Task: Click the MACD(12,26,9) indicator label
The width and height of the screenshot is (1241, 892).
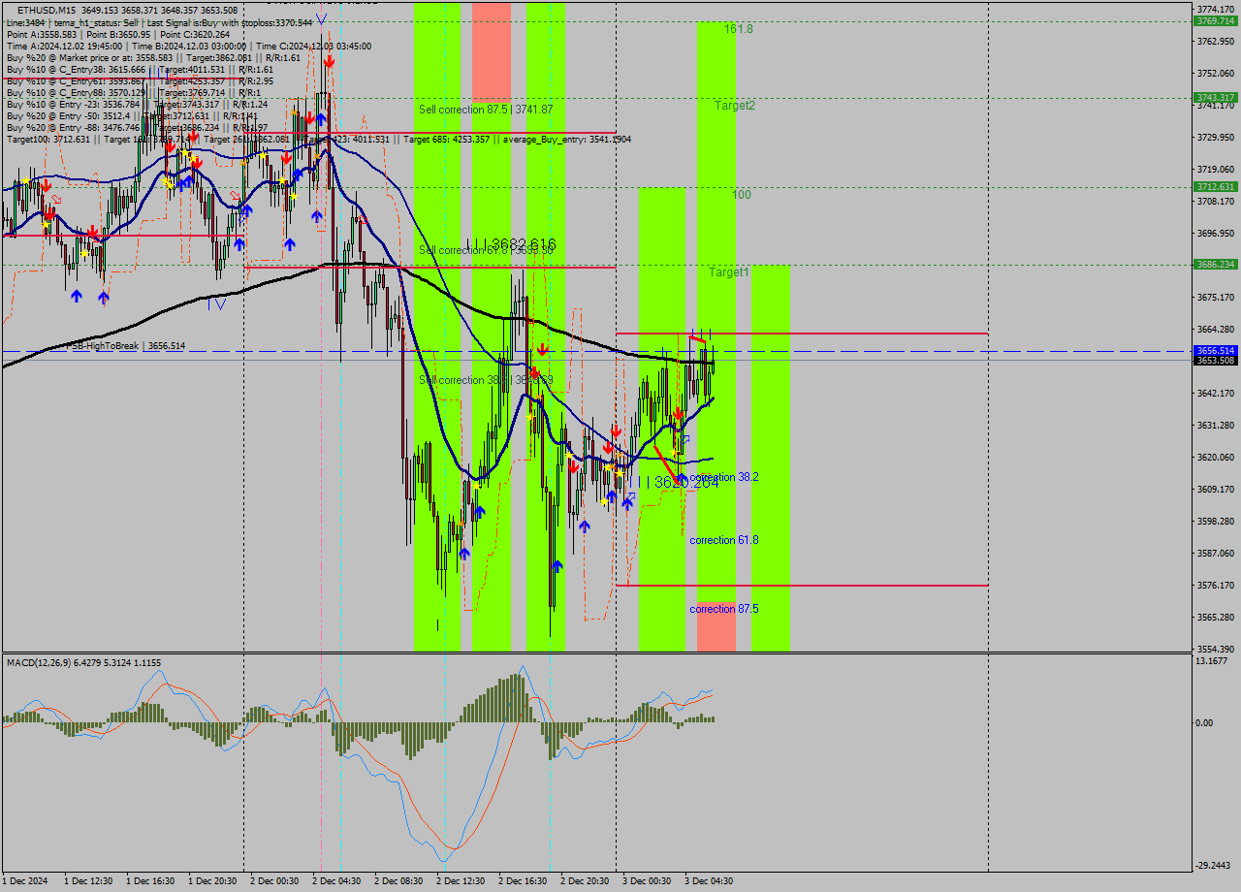Action: [x=83, y=662]
